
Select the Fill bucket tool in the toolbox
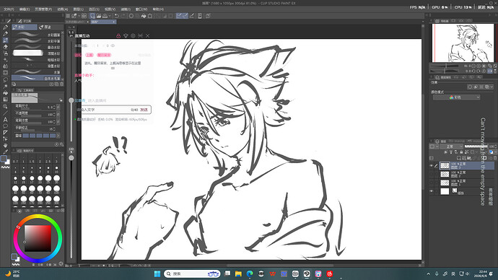5,92
